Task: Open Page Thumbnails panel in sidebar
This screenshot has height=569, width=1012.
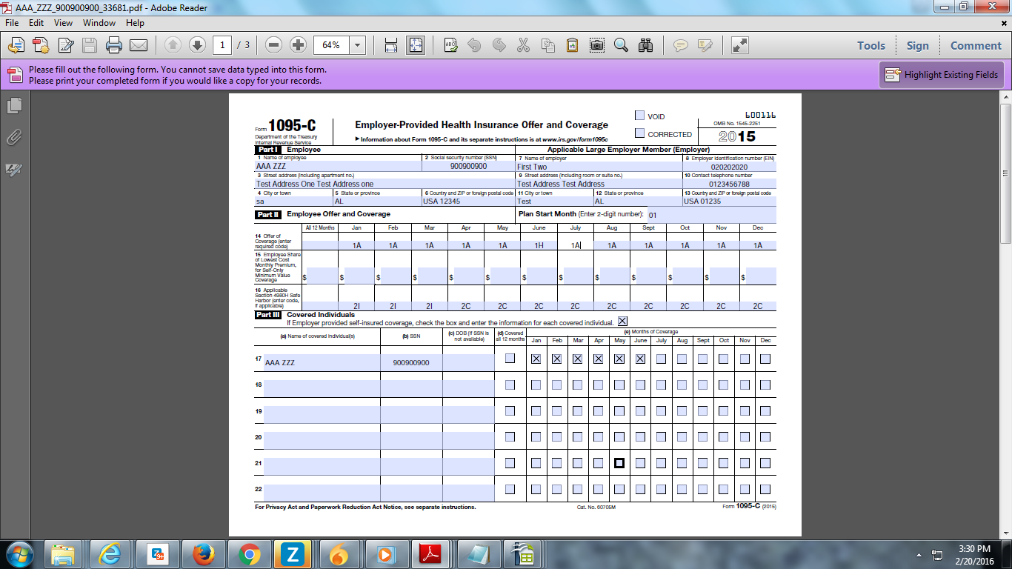Action: tap(14, 106)
